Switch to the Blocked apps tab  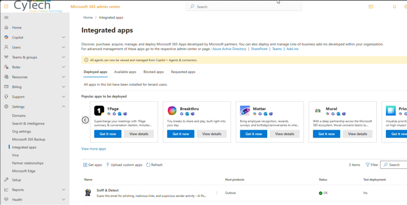(x=153, y=72)
